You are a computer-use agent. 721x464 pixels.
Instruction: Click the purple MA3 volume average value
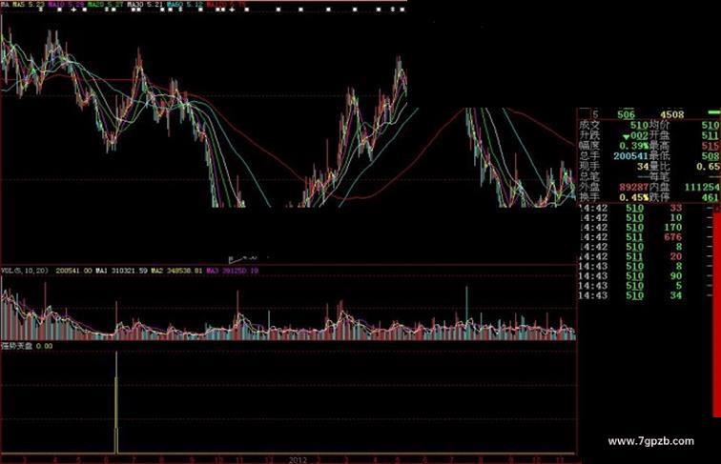pos(232,271)
